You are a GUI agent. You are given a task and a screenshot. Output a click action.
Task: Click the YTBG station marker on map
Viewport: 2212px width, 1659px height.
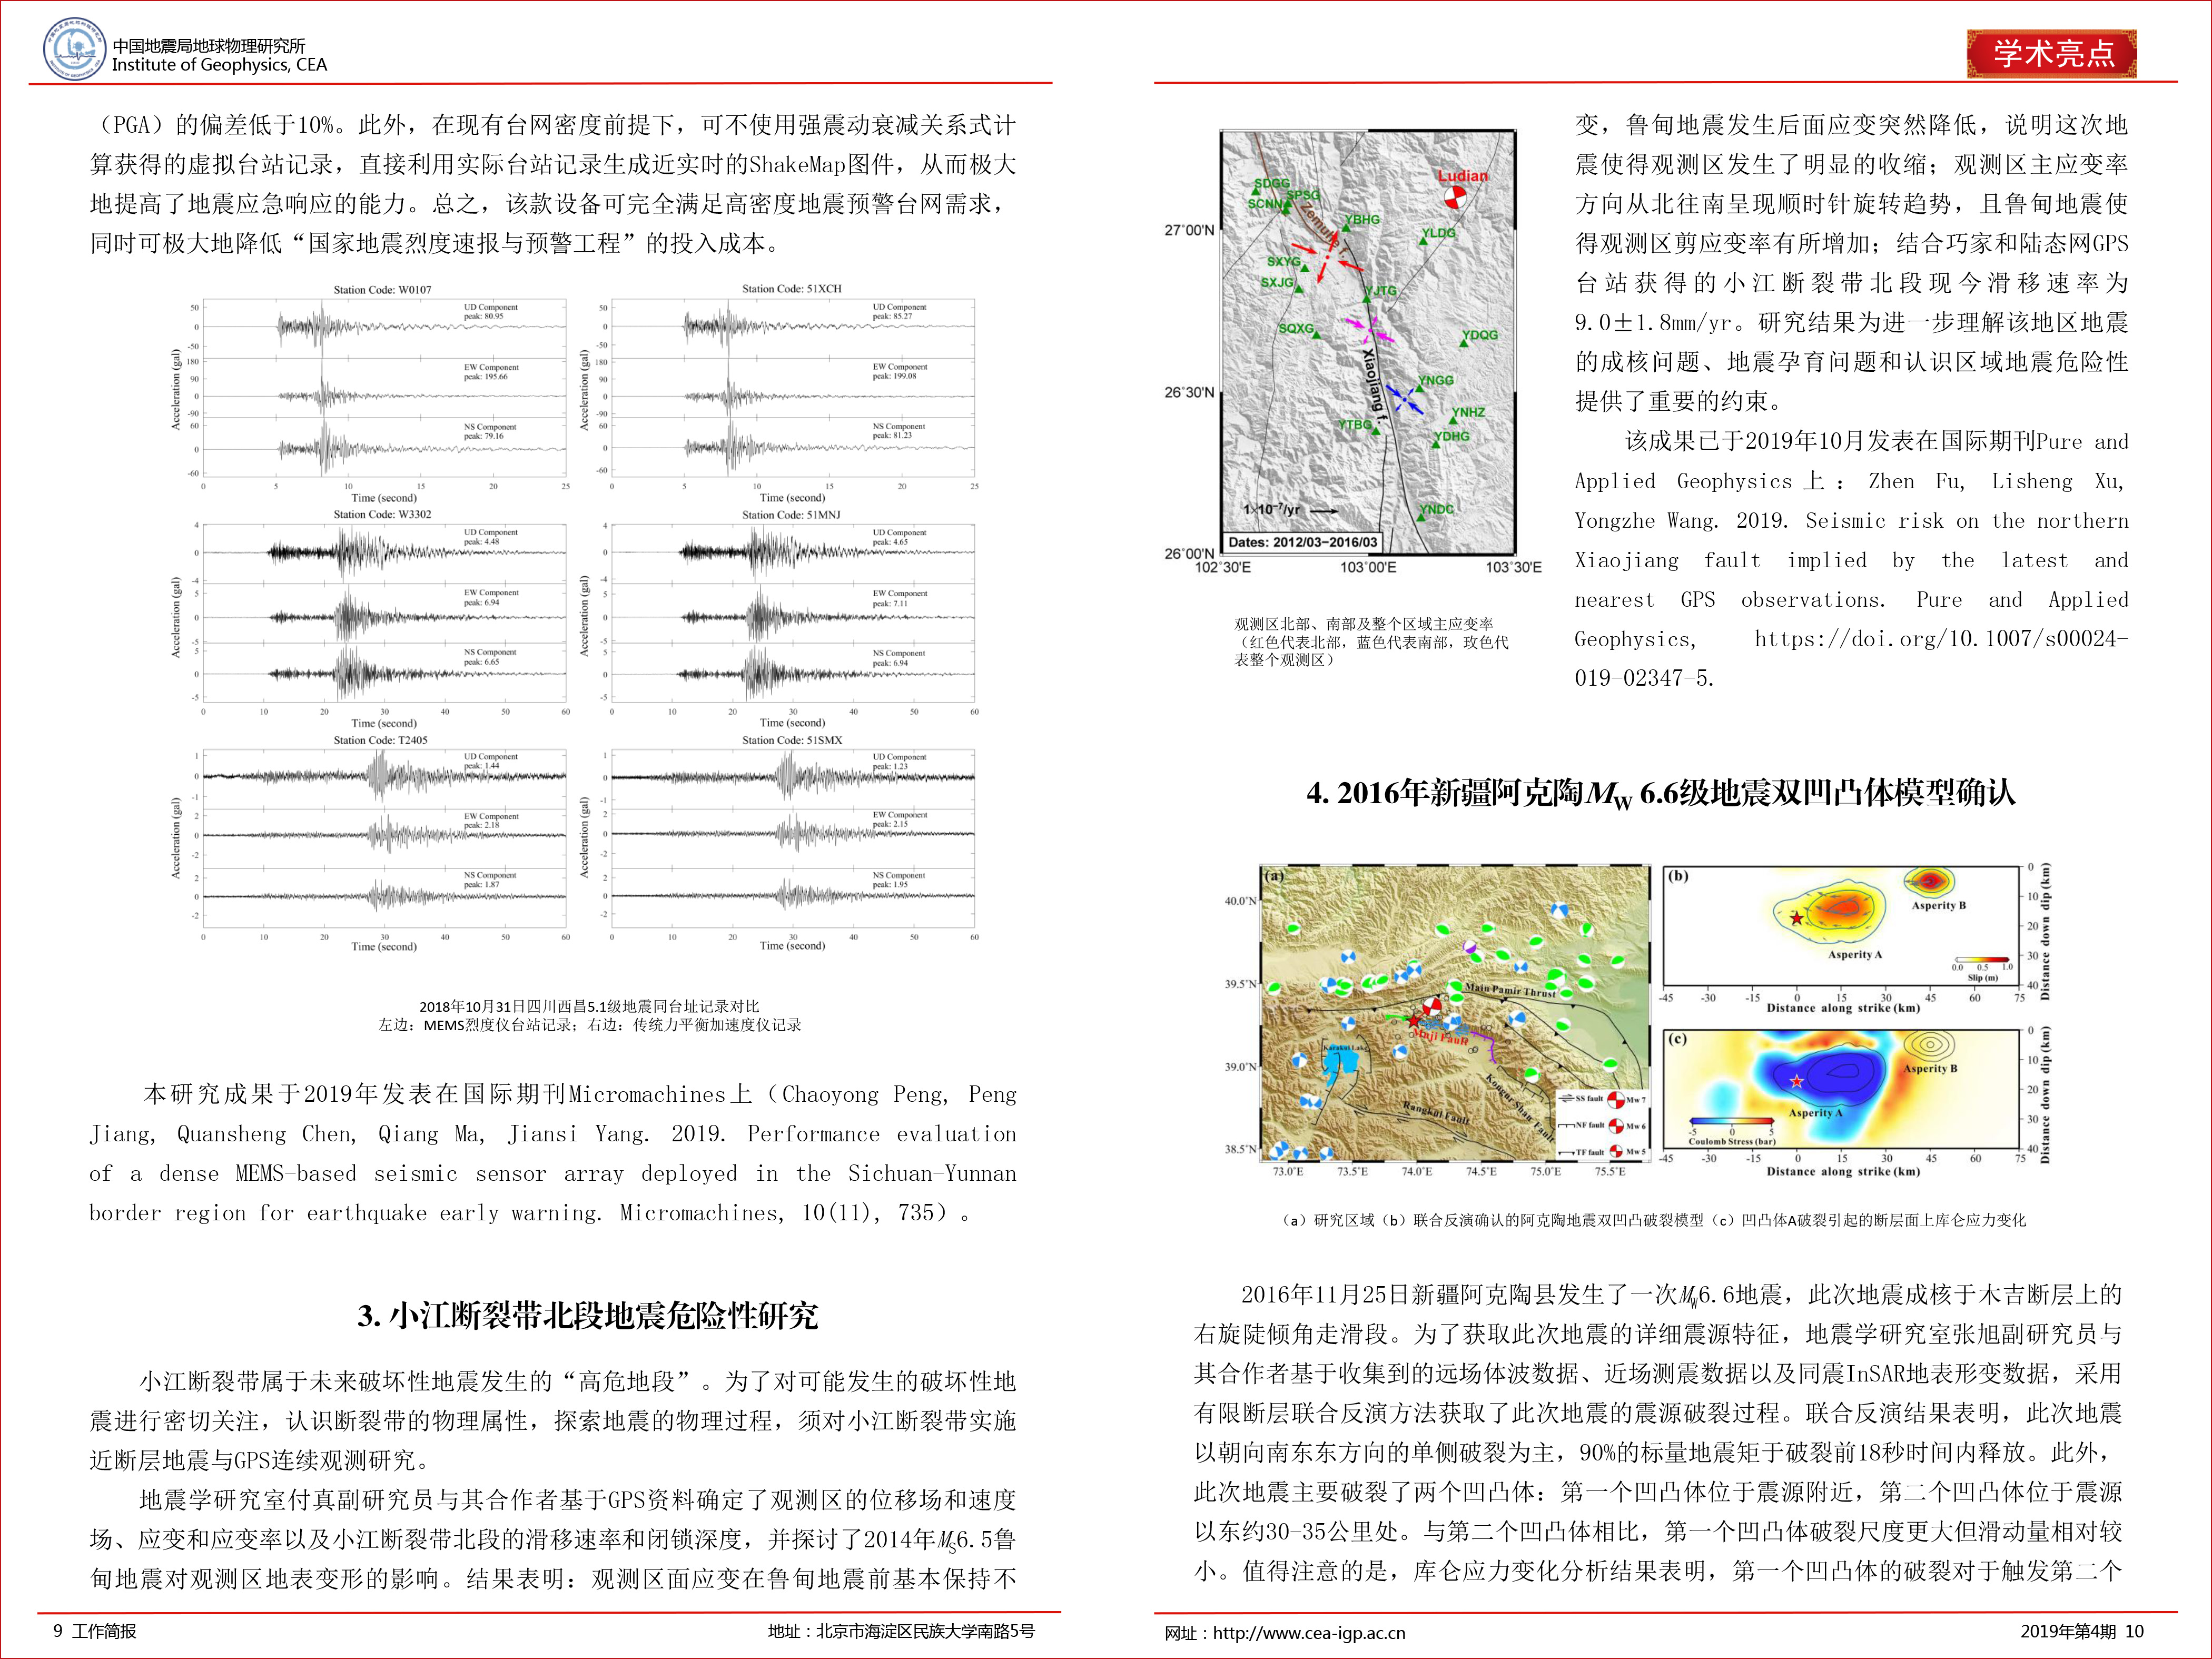click(1376, 432)
